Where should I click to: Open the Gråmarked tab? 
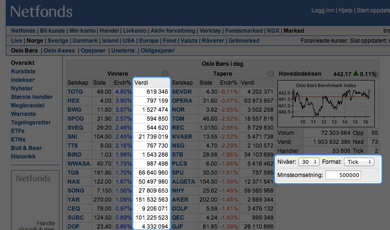[244, 41]
